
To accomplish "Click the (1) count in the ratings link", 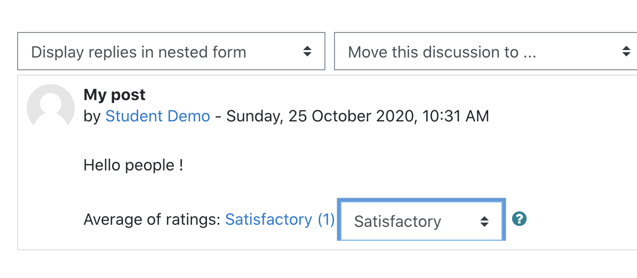I will pyautogui.click(x=325, y=219).
